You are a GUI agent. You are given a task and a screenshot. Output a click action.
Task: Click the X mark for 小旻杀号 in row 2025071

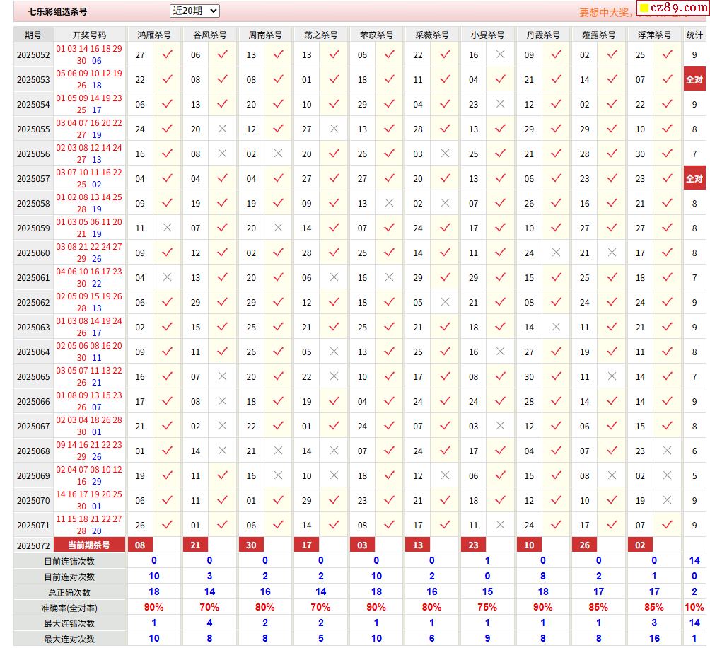coord(501,526)
